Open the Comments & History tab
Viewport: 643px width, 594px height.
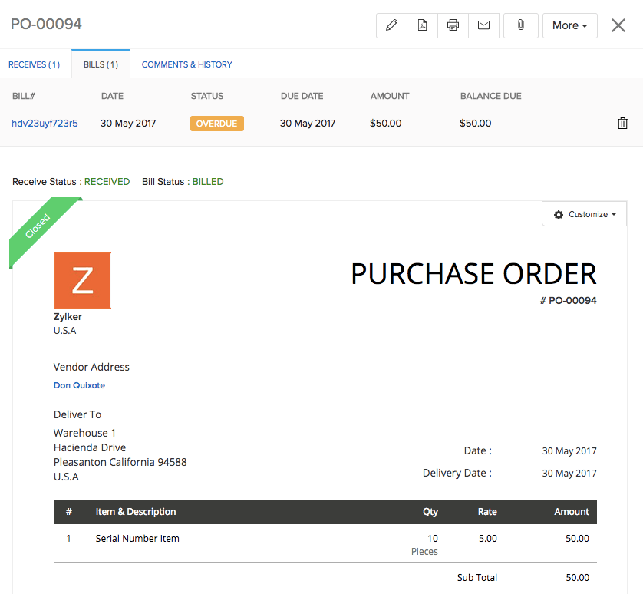(x=186, y=64)
